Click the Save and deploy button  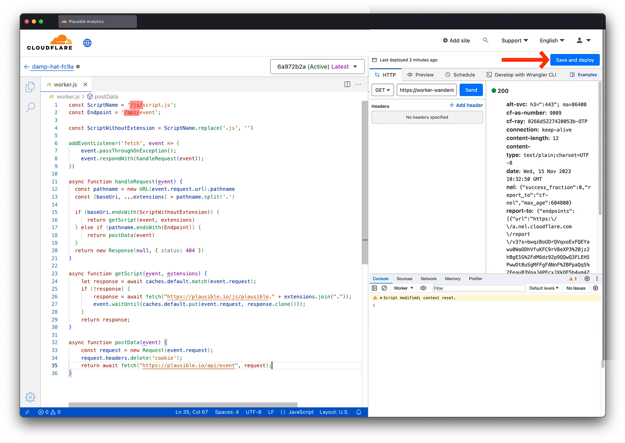(x=575, y=60)
